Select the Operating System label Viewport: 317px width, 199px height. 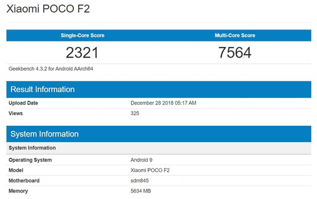(30, 160)
